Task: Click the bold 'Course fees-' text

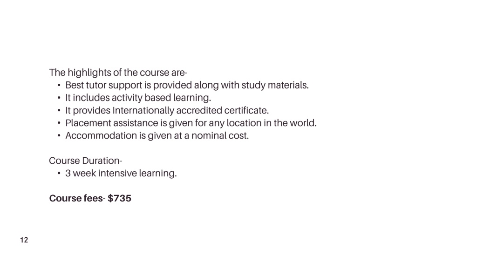Action: point(77,198)
